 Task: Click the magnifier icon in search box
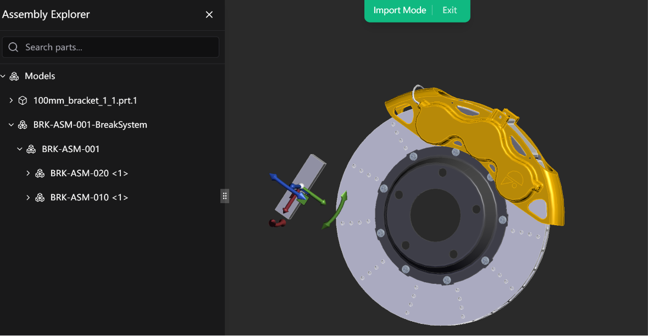[13, 47]
